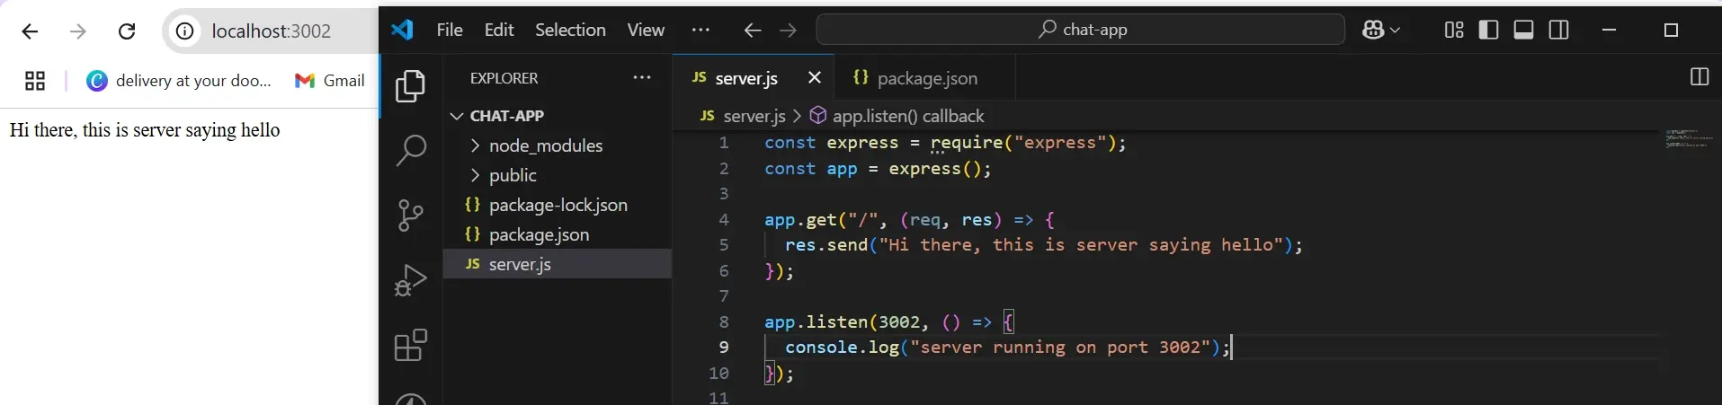Open the Copilot chat menu
The image size is (1722, 405).
coord(1381,30)
